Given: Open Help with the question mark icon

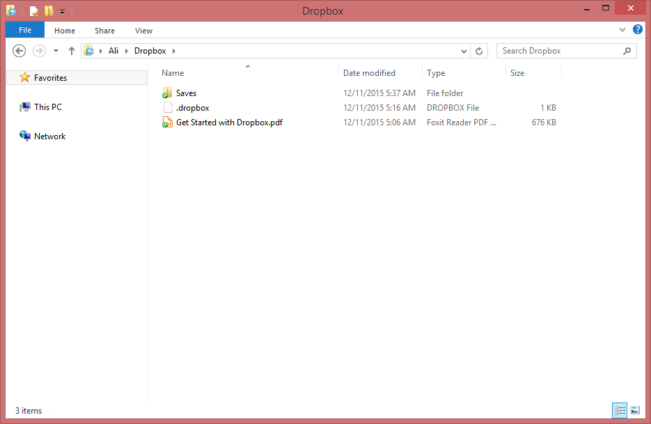Looking at the screenshot, I should pyautogui.click(x=638, y=29).
